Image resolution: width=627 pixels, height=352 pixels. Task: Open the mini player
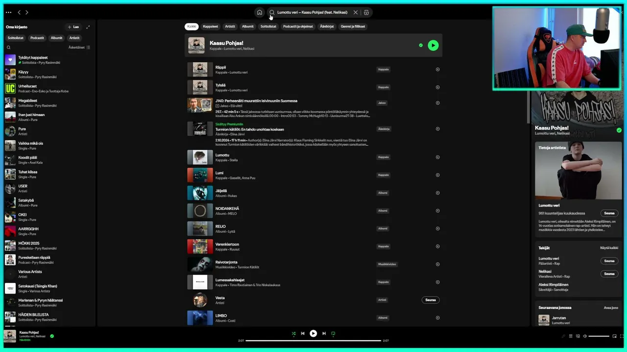tap(615, 336)
